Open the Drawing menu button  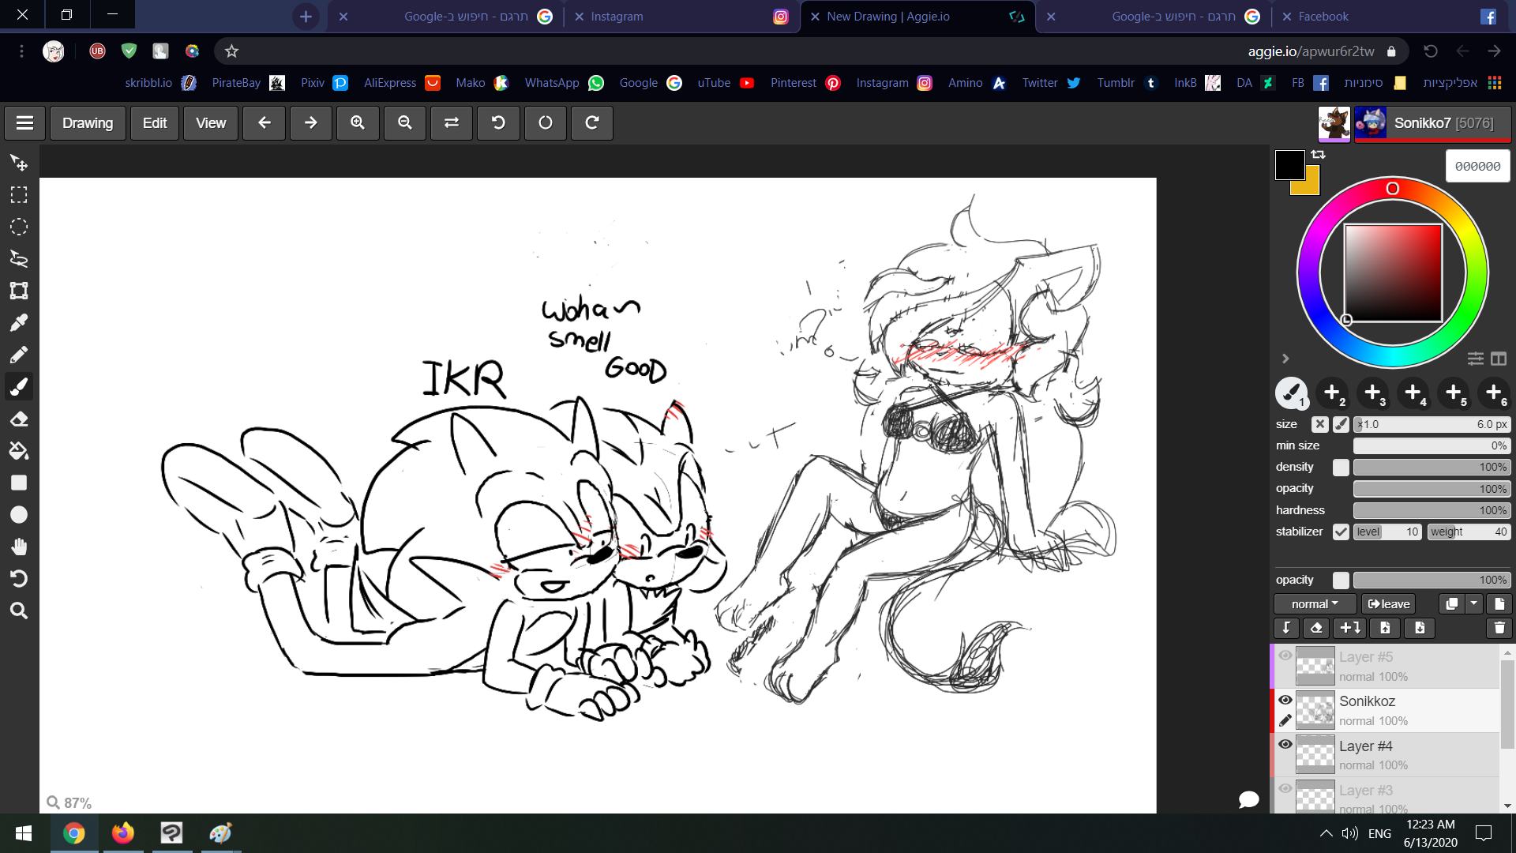pos(88,123)
